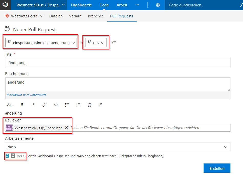Click the bold formatting icon
243x175 pixels.
[22, 105]
